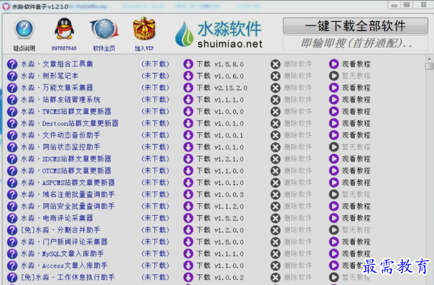Download icon for 网站安全批量查询助手
This screenshot has width=434, height=285.
188,206
